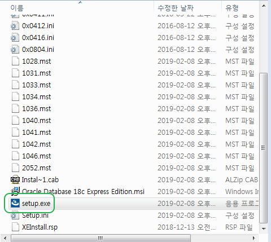Viewport: 271px width, 242px height.
Task: Click the 구성 설정 type of Setup.ini
Action: click(x=240, y=215)
